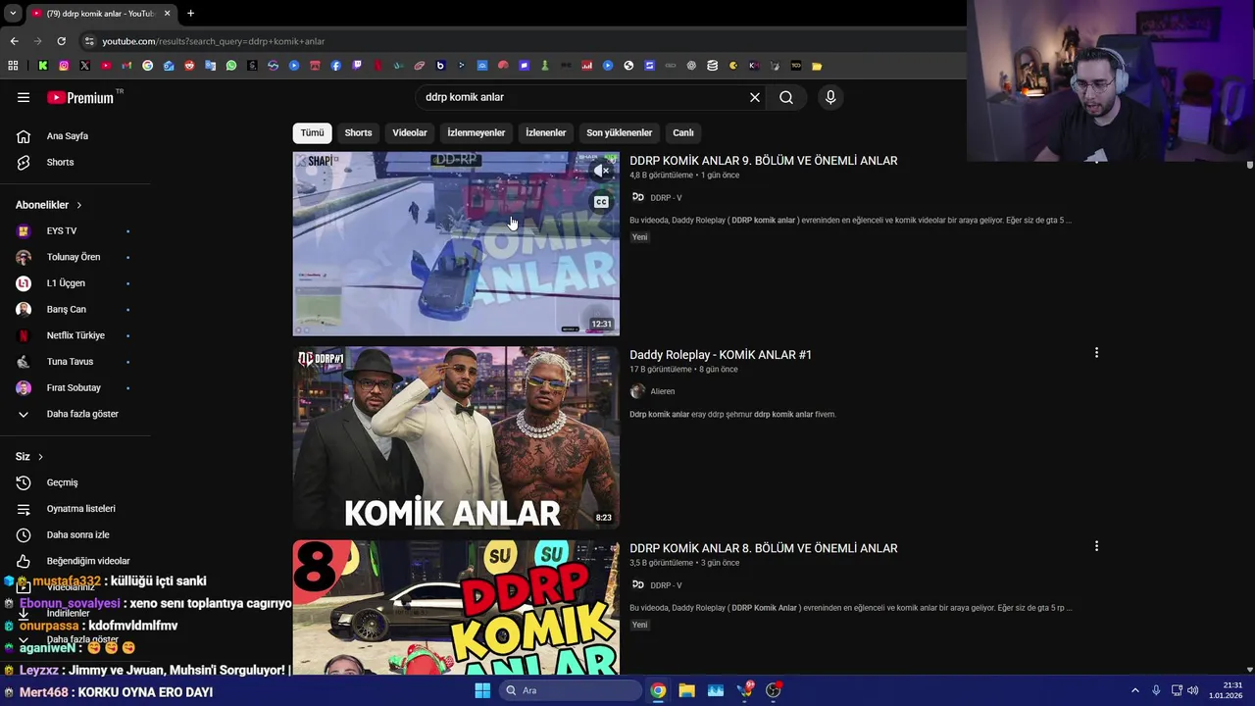The height and width of the screenshot is (706, 1255).
Task: Open Twitch bookmark in bookmarks bar
Action: pyautogui.click(x=357, y=66)
